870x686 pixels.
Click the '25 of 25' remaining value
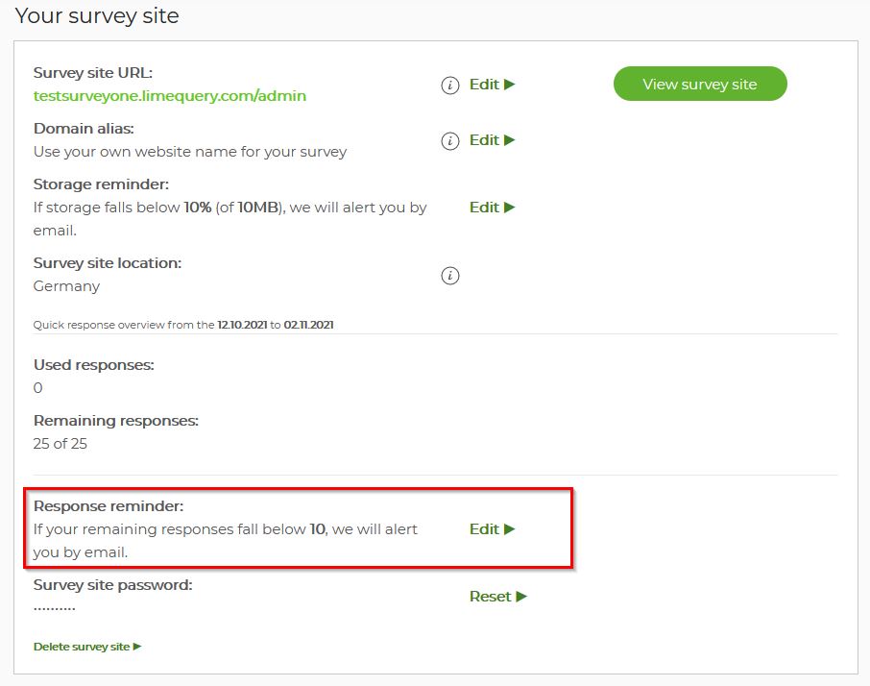(x=60, y=444)
